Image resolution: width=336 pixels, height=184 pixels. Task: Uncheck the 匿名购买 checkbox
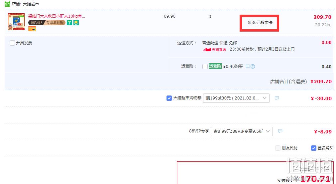(x=313, y=148)
